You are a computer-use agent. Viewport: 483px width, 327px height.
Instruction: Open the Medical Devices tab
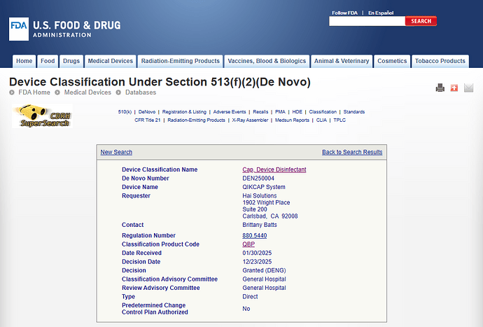tap(111, 61)
